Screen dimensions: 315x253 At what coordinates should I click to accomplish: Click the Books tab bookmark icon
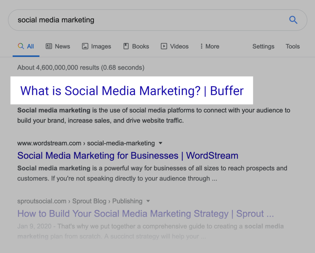126,46
